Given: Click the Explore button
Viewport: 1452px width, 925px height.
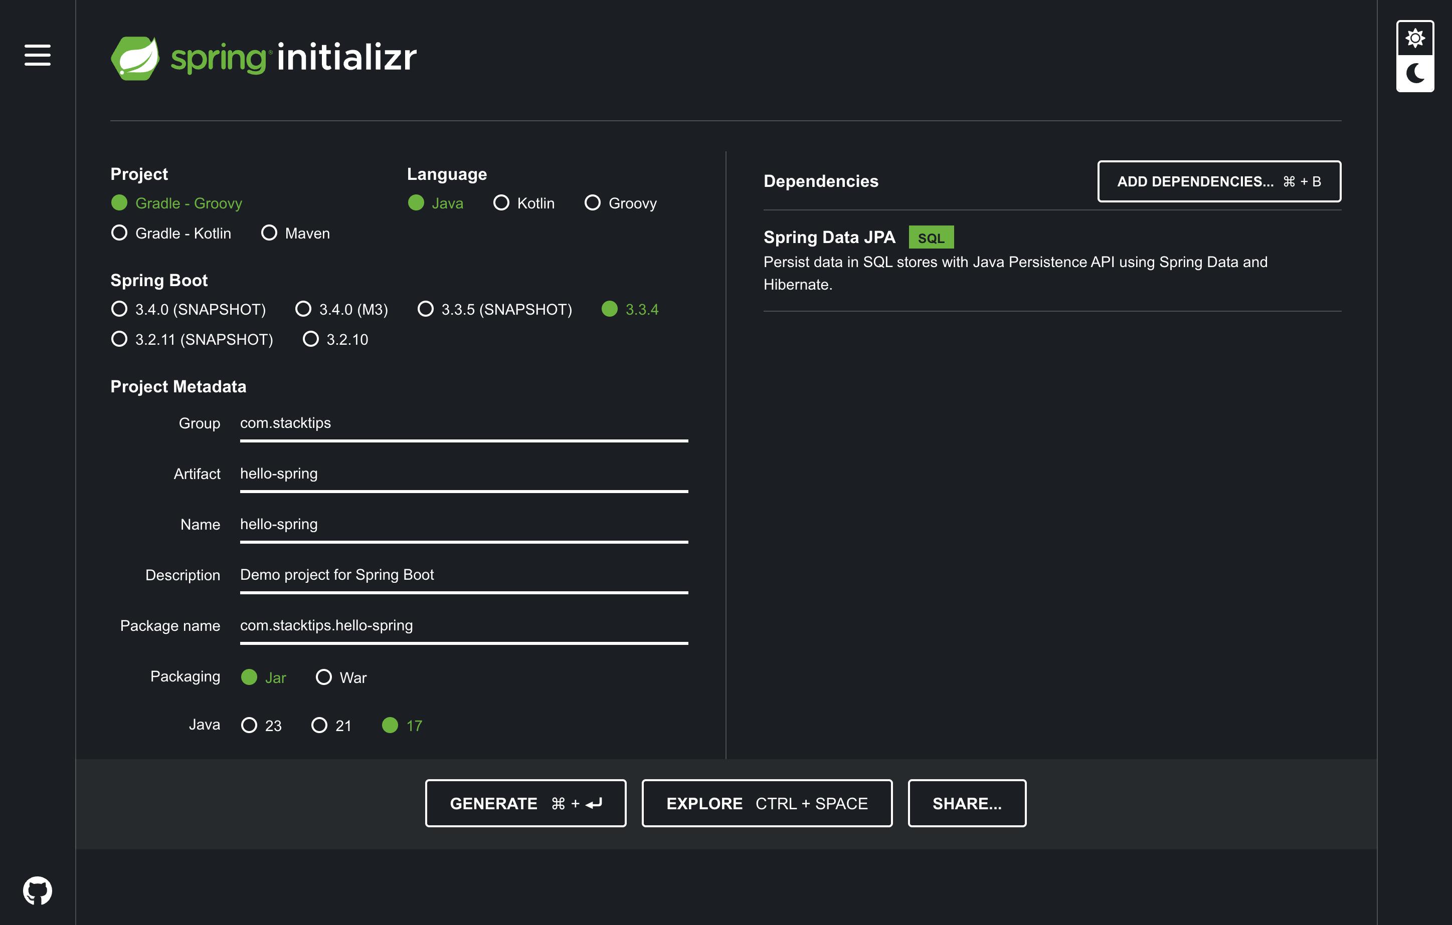Looking at the screenshot, I should coord(767,803).
